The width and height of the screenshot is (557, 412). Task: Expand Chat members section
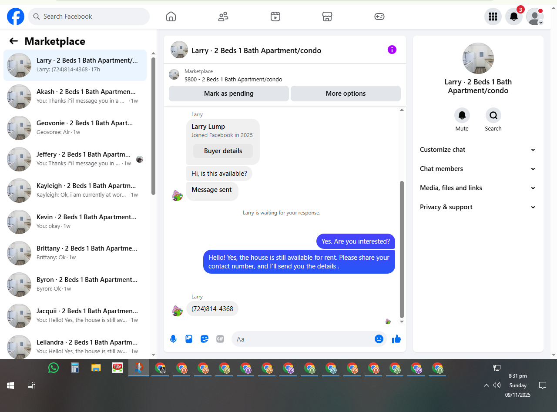478,169
